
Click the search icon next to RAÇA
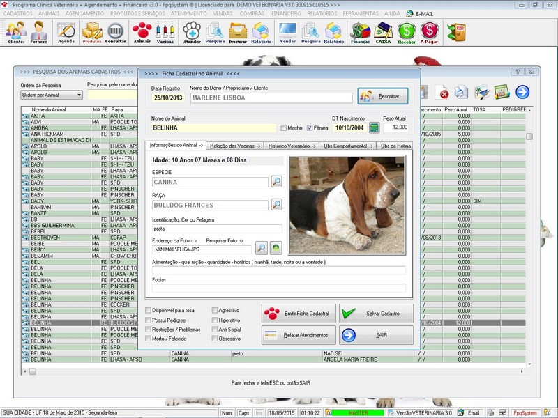(x=277, y=205)
